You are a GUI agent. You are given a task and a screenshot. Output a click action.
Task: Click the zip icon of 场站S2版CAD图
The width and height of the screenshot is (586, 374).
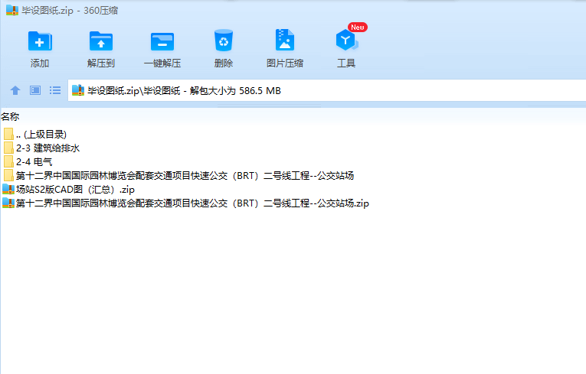8,190
